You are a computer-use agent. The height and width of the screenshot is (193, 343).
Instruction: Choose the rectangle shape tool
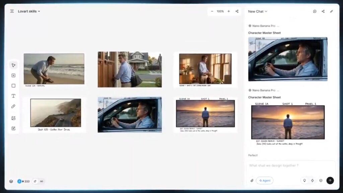click(x=13, y=86)
